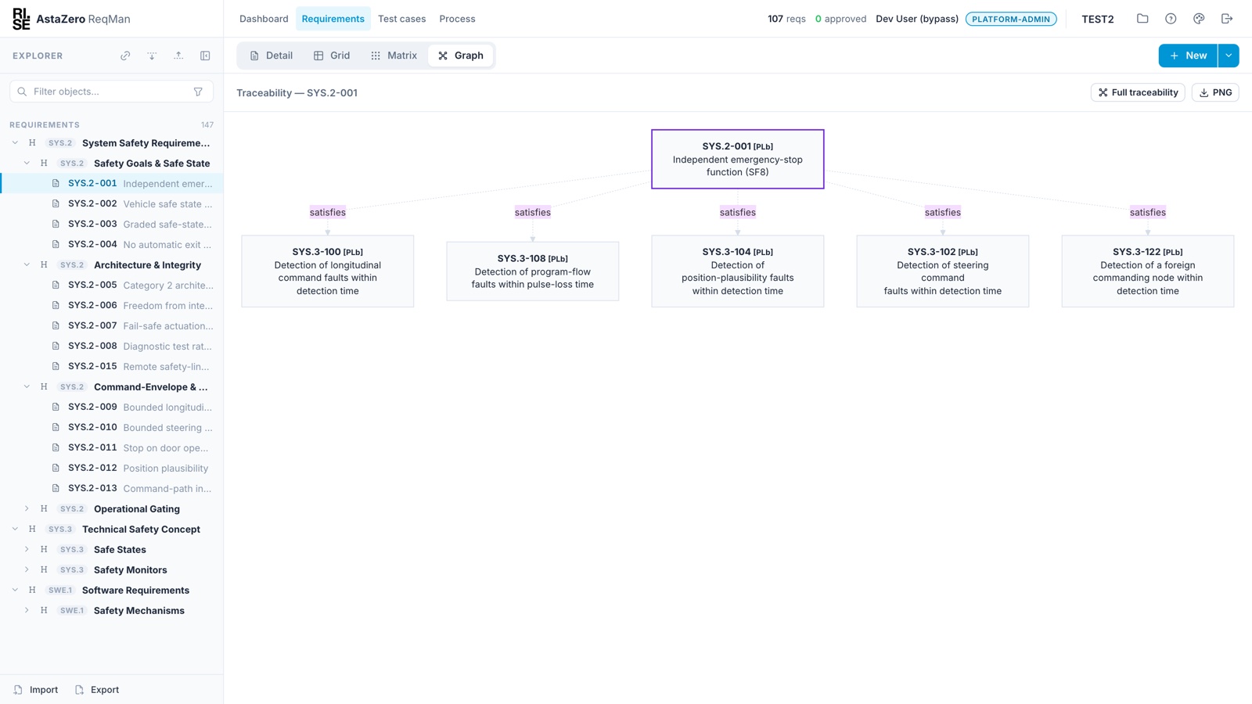1252x704 pixels.
Task: Select SYS.2-004 No automatic exit row
Action: tap(111, 244)
